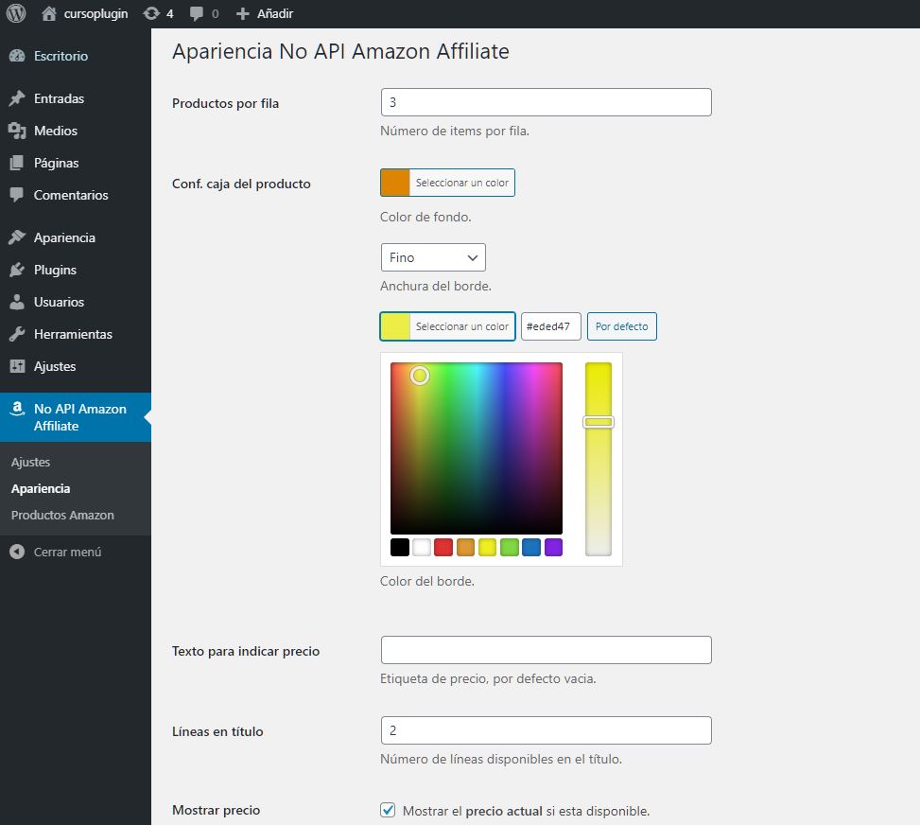
Task: Click the home icon next to cursoplugin
Action: 49,13
